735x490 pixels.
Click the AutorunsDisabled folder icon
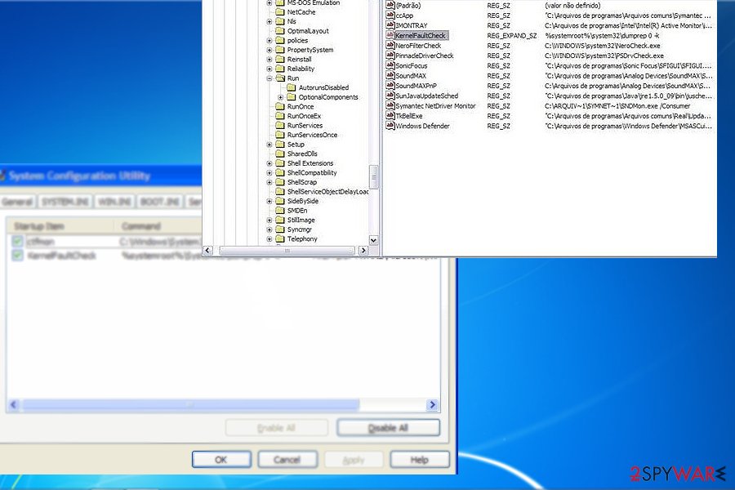(x=292, y=87)
